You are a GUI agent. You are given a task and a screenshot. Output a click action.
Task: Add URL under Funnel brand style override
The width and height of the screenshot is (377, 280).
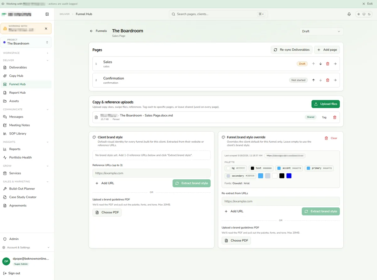234,211
